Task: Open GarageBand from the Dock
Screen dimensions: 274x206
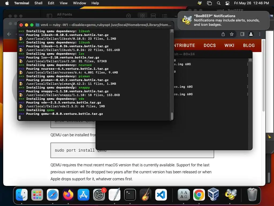Action: pyautogui.click(x=145, y=195)
